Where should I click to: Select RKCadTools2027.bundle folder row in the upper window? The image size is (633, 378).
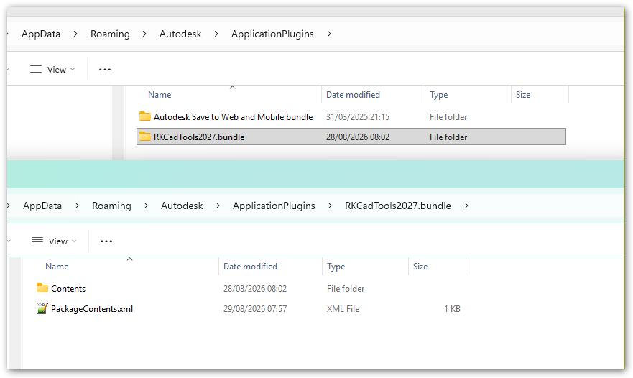coord(351,137)
